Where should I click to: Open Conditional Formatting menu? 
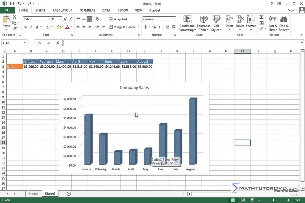coord(187,23)
